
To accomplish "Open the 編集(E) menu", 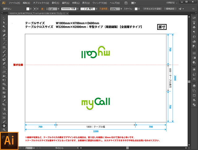I will point(26,3).
